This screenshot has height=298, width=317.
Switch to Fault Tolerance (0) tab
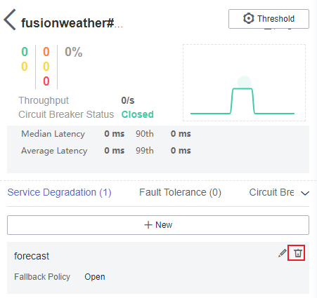click(x=180, y=192)
